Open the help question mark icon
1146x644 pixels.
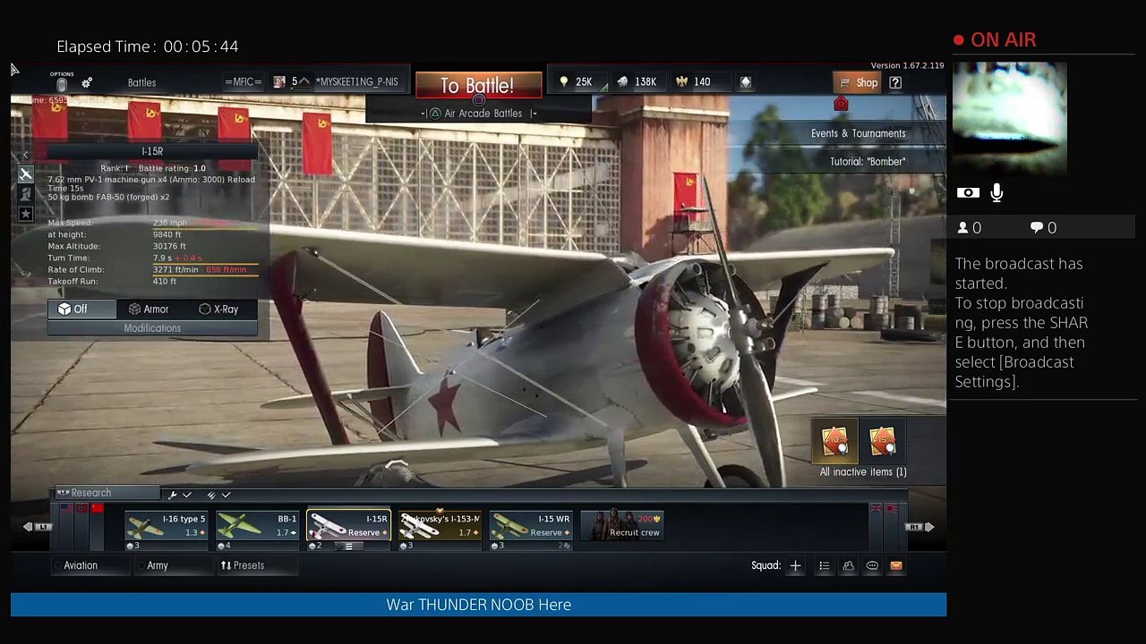895,82
